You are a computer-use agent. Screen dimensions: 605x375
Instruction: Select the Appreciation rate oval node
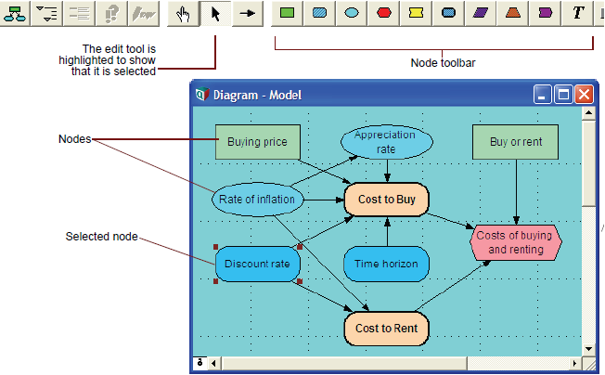[387, 142]
